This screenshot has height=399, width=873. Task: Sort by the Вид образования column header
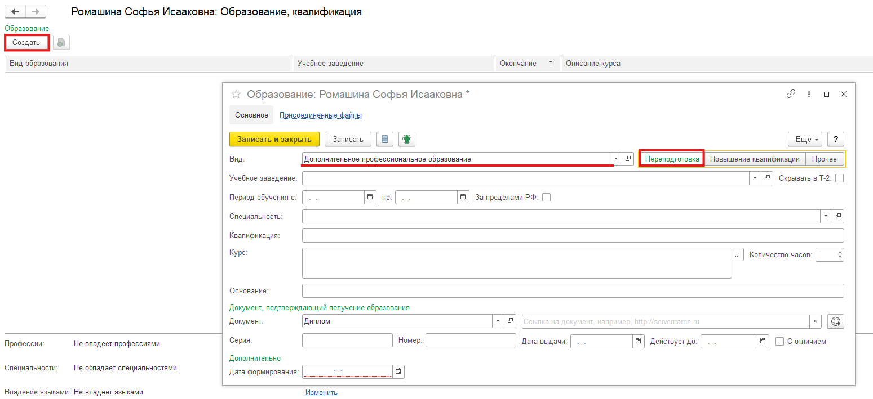149,64
